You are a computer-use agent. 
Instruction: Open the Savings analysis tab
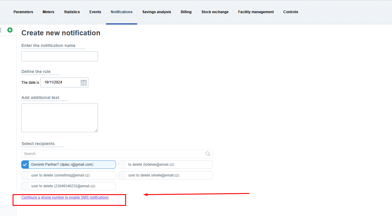click(157, 12)
